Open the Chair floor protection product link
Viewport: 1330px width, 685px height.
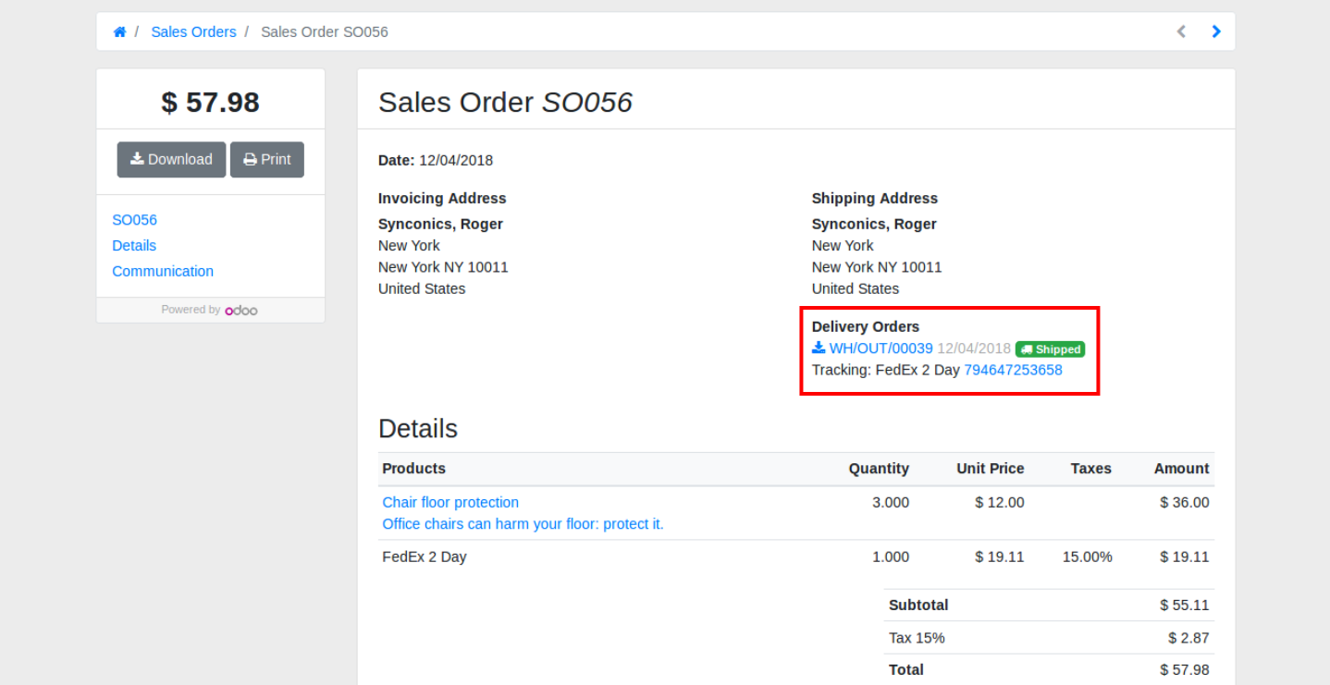[x=450, y=503]
